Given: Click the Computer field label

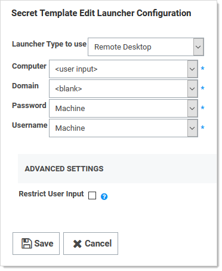Looking at the screenshot, I should coord(29,66).
